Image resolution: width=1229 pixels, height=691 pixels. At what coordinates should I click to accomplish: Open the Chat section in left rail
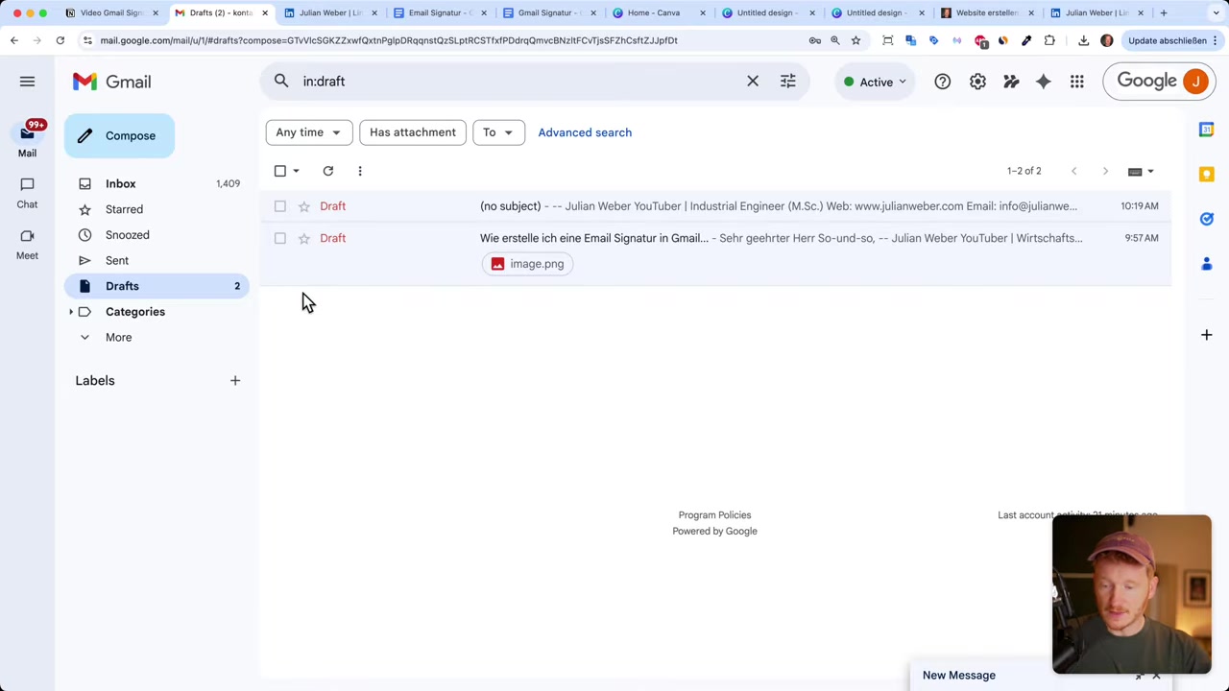pos(27,192)
